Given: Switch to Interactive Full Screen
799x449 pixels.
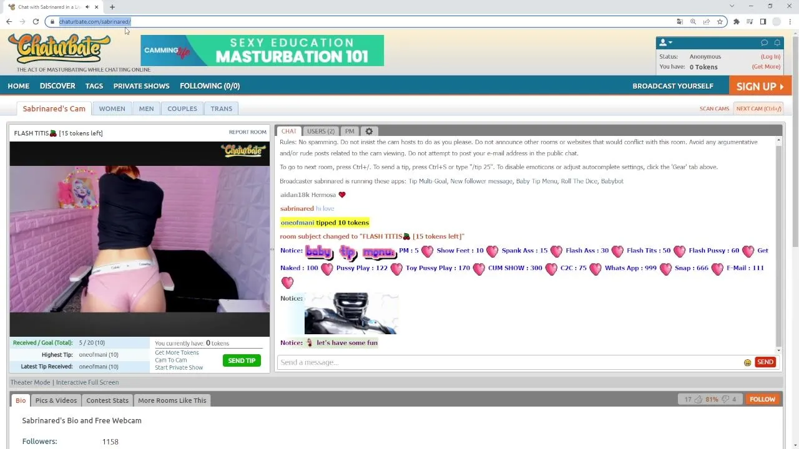Looking at the screenshot, I should 87,382.
